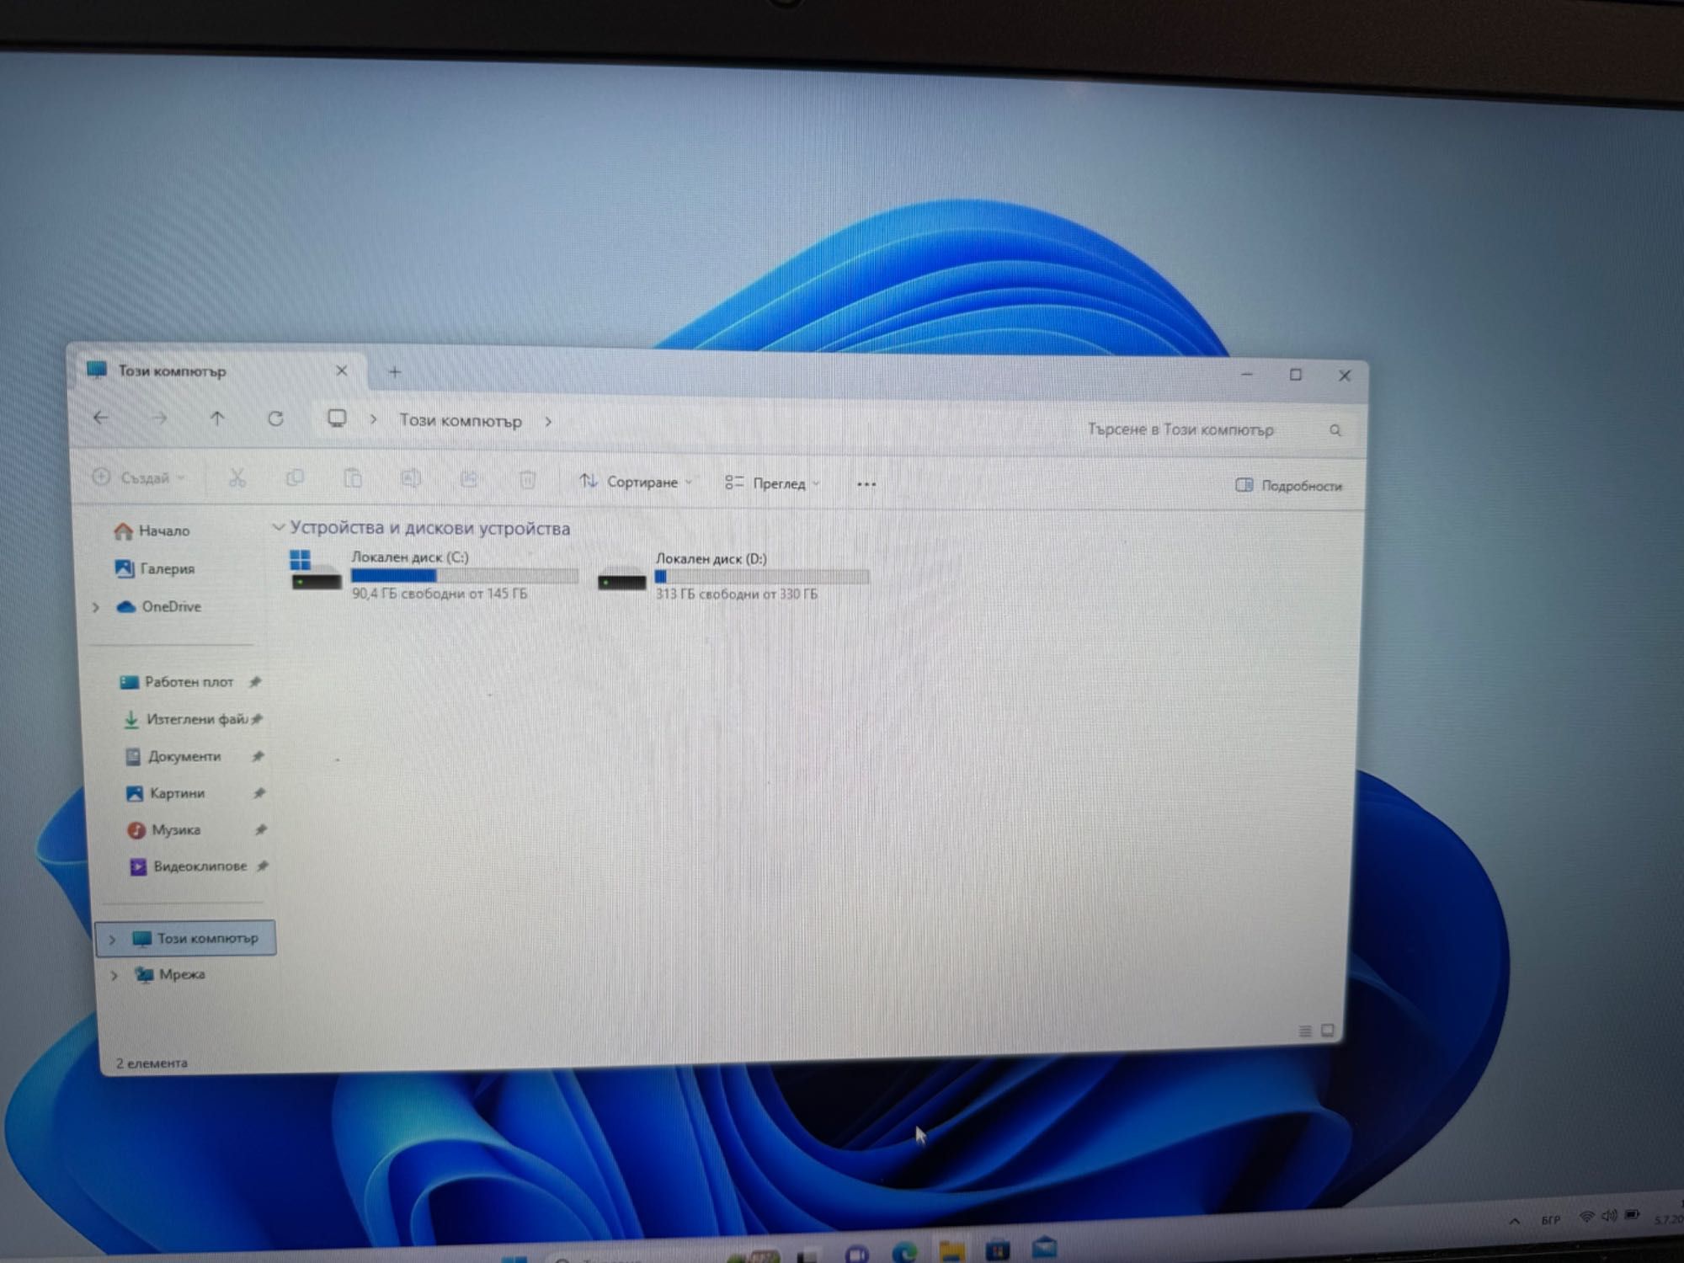Click the БГР language indicator

(x=1551, y=1219)
